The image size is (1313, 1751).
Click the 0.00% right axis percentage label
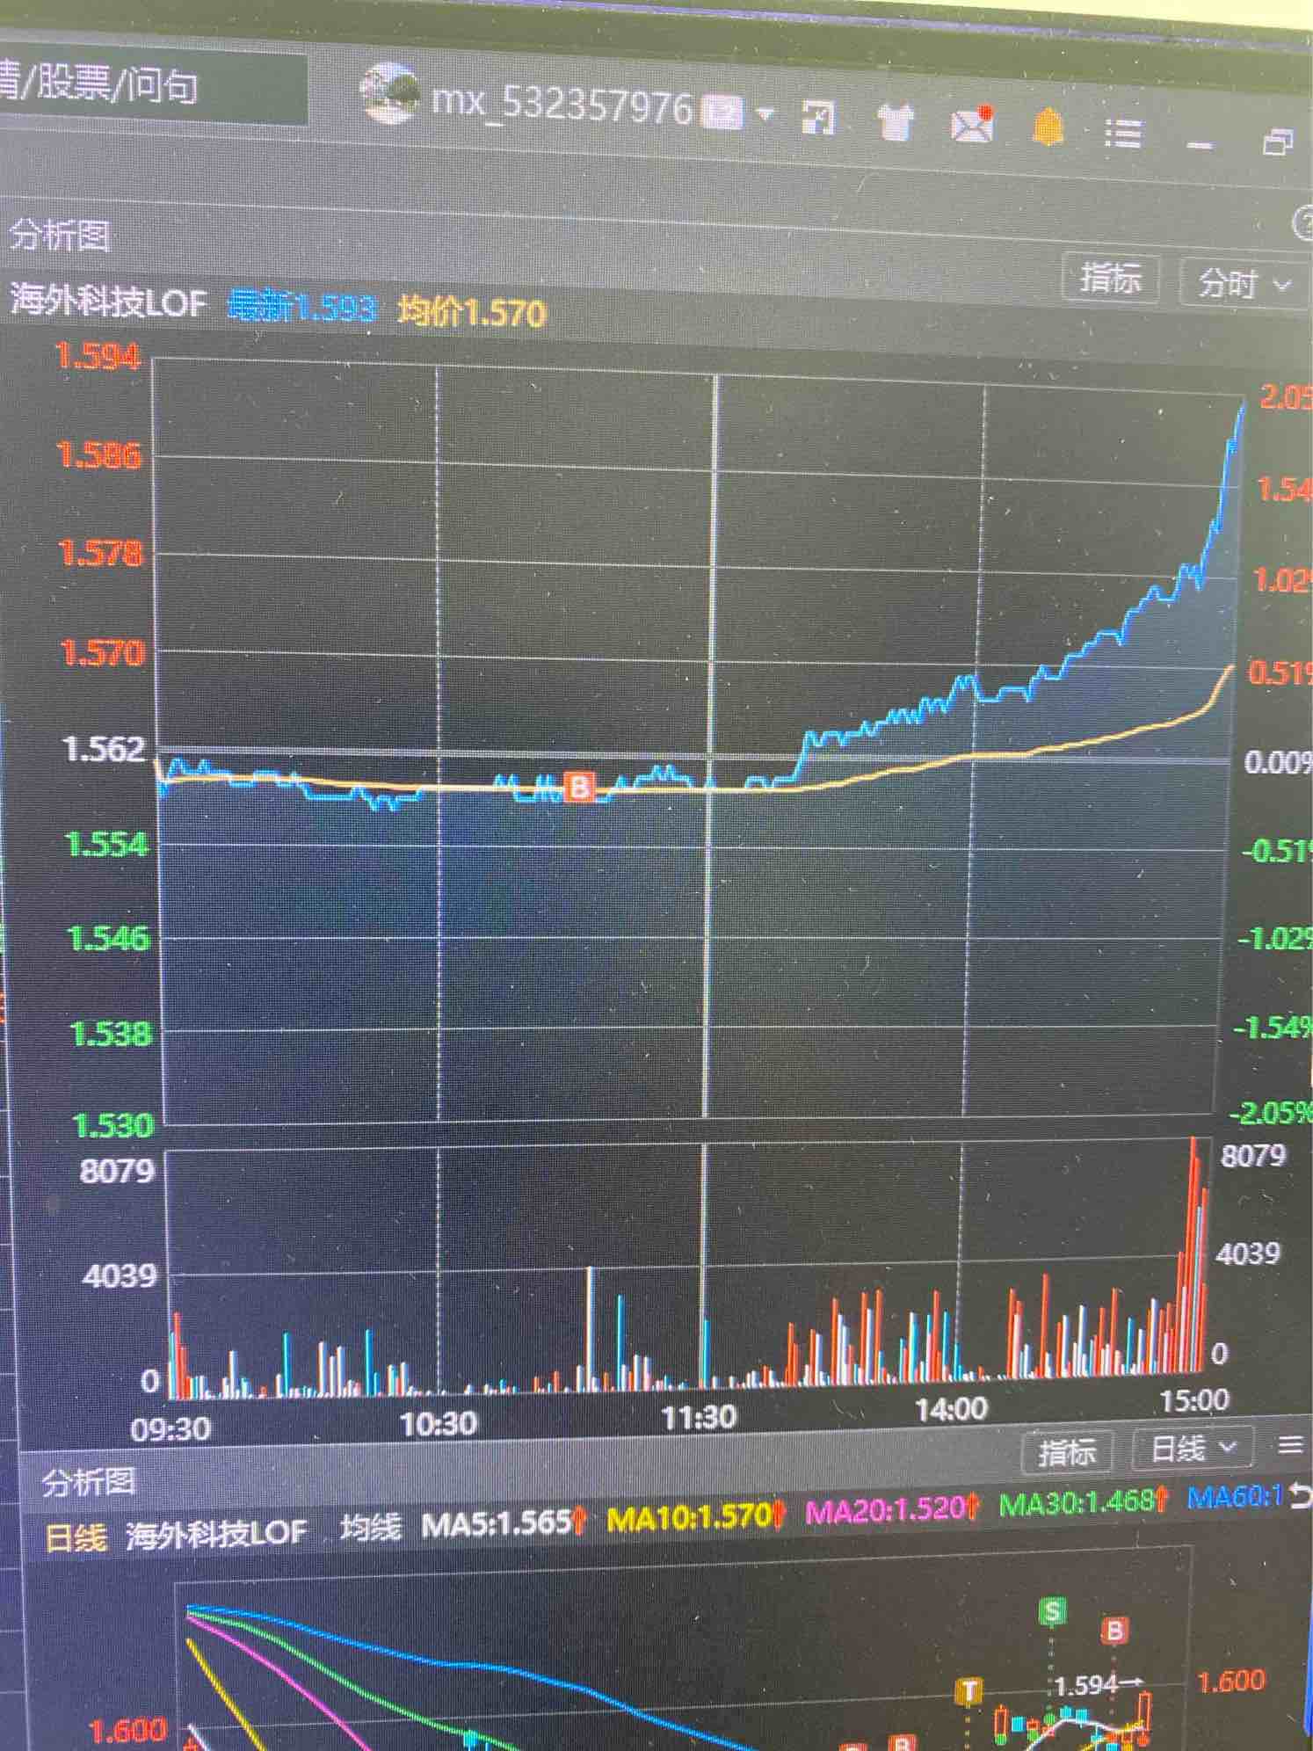click(x=1278, y=761)
